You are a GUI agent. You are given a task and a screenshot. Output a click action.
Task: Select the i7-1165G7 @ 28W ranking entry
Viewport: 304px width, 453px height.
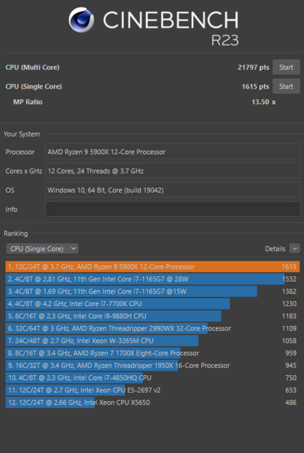click(152, 279)
